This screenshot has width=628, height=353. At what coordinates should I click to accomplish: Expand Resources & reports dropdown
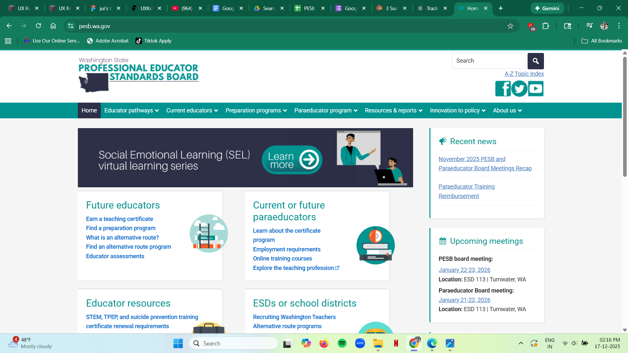(393, 110)
